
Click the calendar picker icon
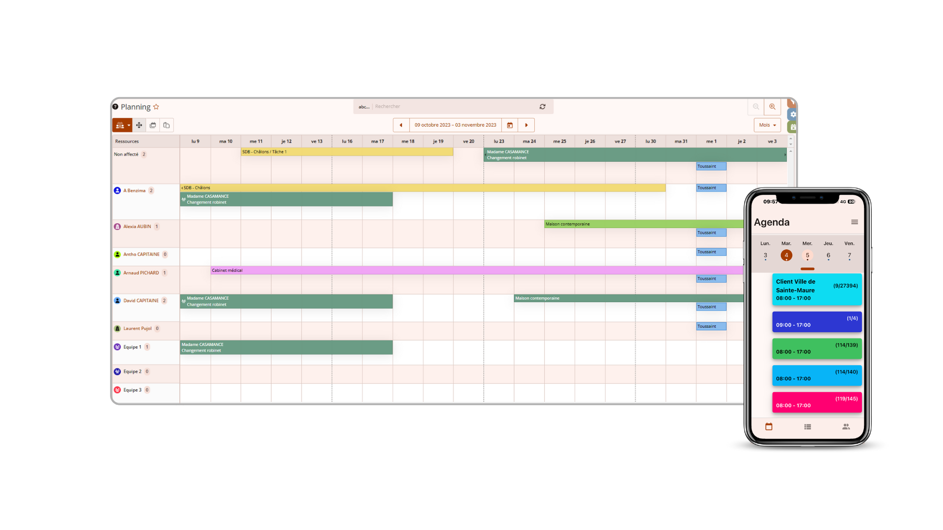[x=510, y=125]
